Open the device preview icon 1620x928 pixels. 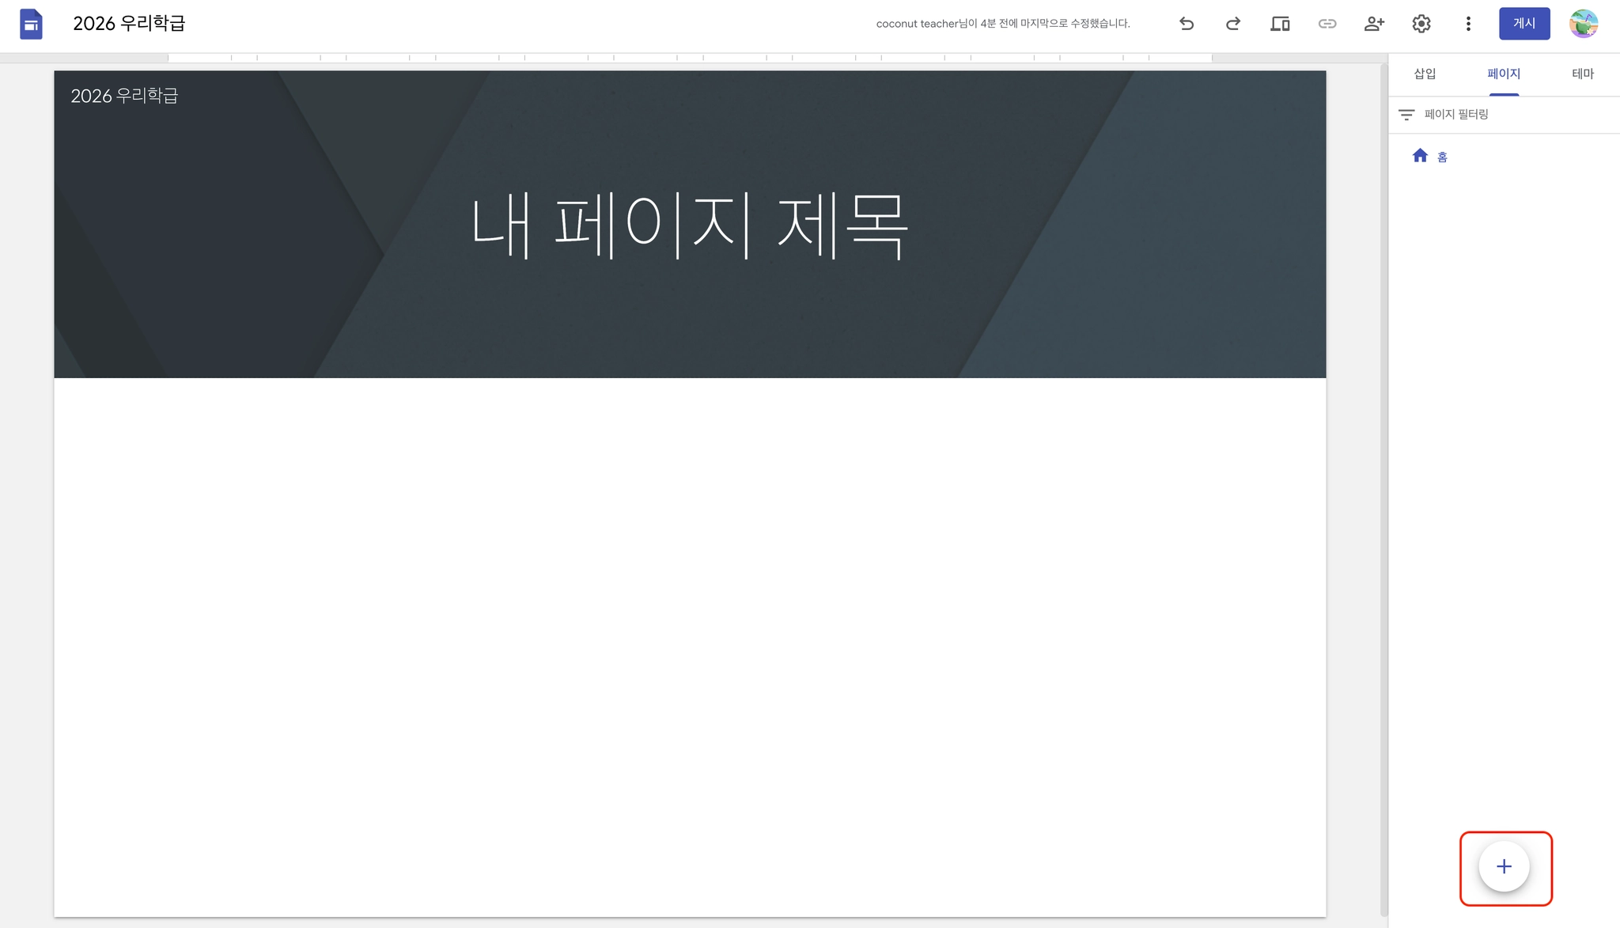click(1280, 24)
